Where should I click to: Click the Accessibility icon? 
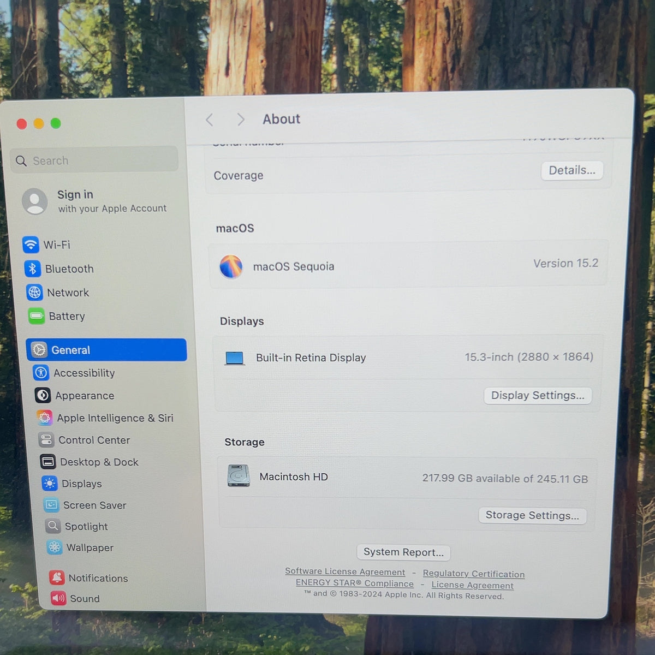41,373
